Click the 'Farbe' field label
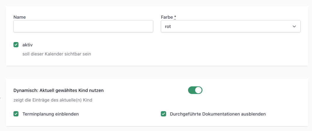Image resolution: width=312 pixels, height=131 pixels. [x=167, y=17]
